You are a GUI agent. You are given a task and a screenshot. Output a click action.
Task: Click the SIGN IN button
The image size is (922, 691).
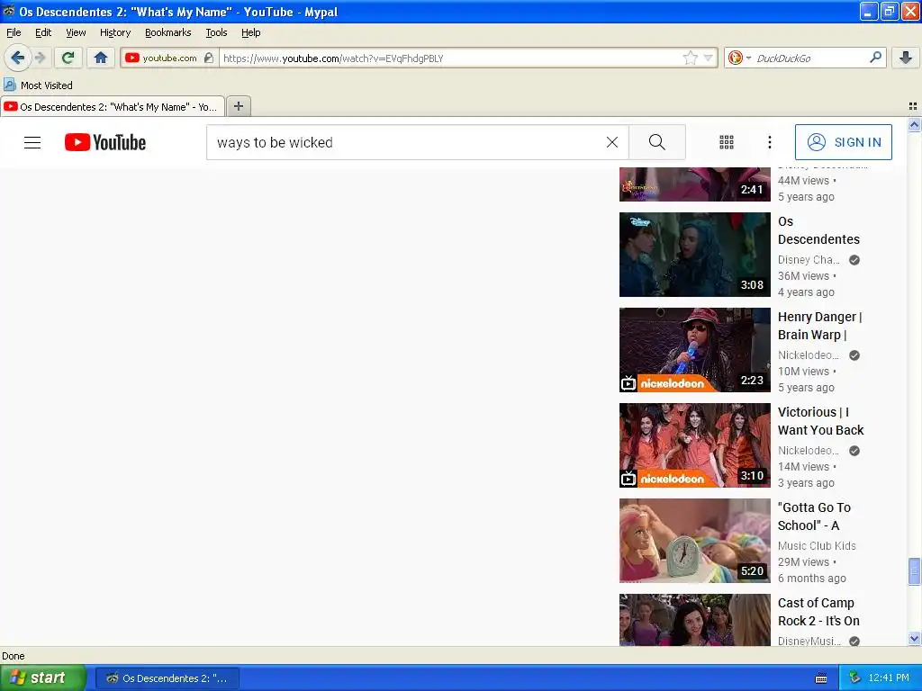coord(843,142)
